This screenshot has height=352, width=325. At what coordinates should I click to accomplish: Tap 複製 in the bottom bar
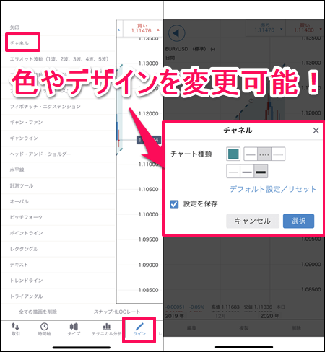(244, 328)
